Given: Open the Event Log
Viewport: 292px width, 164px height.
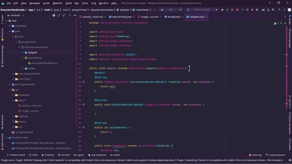Looking at the screenshot, I should (x=255, y=155).
